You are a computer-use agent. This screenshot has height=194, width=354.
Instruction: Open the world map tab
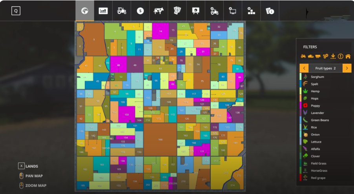point(84,11)
